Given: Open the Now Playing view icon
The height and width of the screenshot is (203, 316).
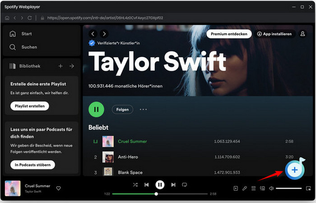Looking at the screenshot, I should pyautogui.click(x=236, y=188).
